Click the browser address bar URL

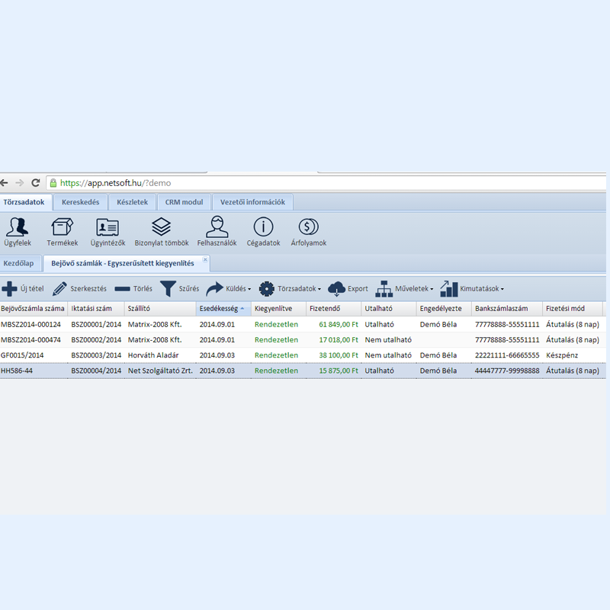click(x=114, y=183)
